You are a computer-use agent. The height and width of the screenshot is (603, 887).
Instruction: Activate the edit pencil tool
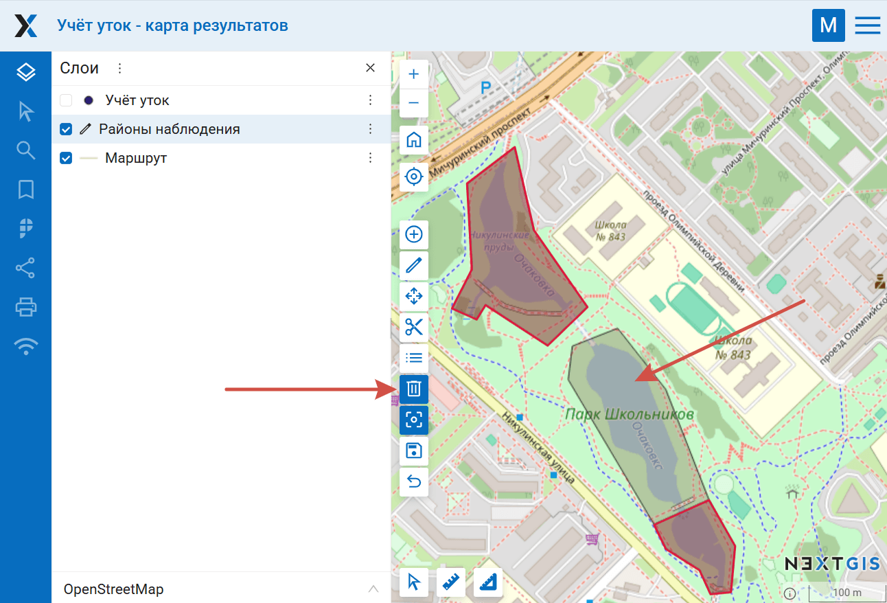click(414, 265)
